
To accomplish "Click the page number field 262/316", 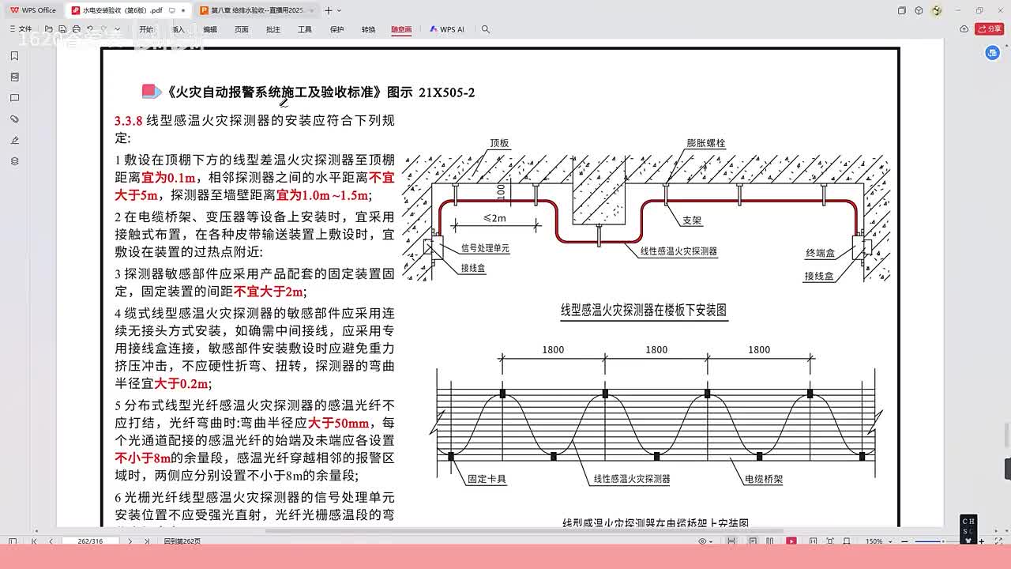I will pos(91,541).
